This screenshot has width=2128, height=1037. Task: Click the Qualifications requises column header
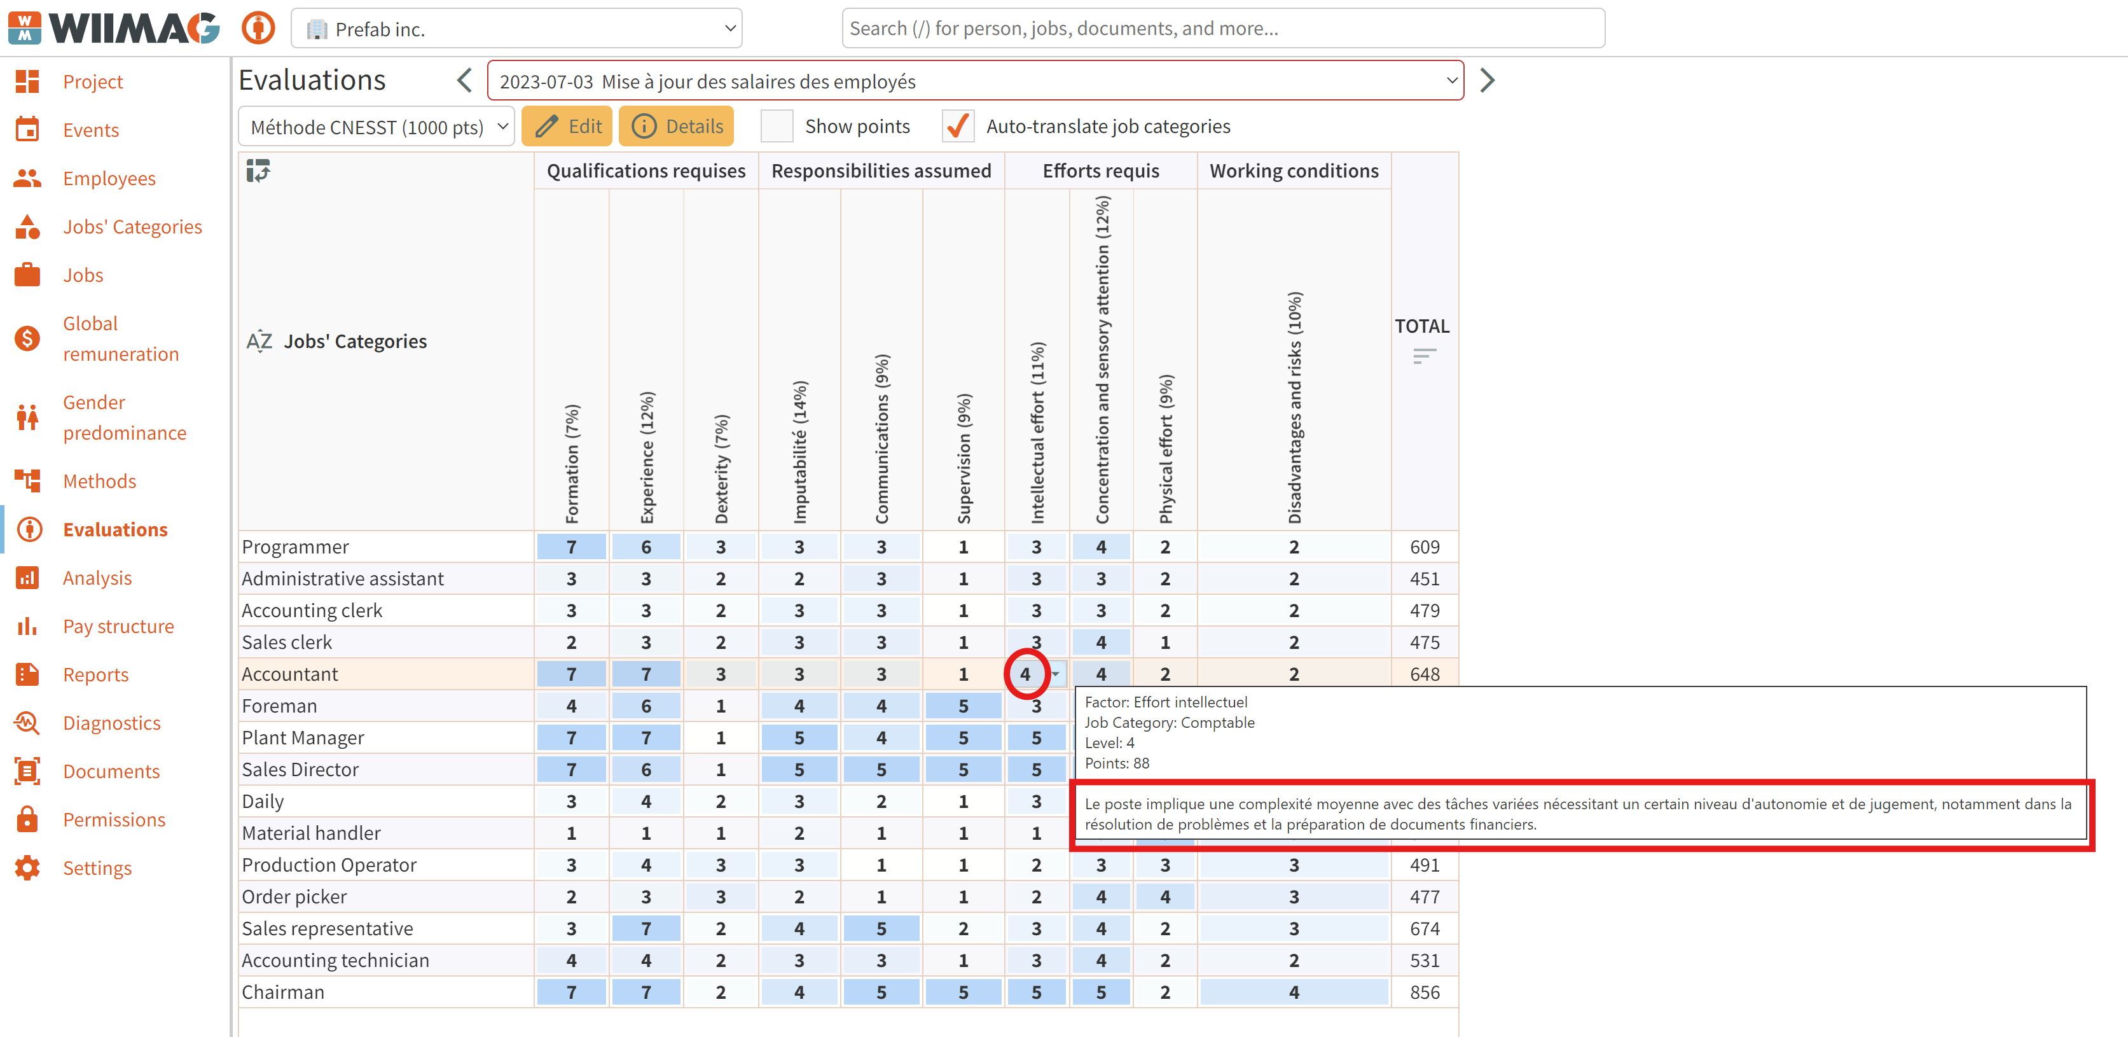tap(646, 171)
